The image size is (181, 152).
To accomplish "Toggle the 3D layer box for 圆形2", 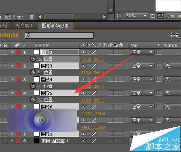I will [121, 52].
